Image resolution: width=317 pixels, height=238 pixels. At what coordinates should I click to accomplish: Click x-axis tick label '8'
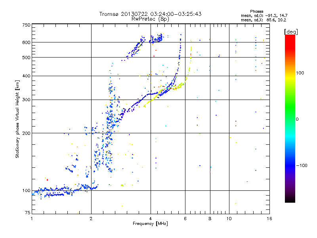click(x=210, y=219)
